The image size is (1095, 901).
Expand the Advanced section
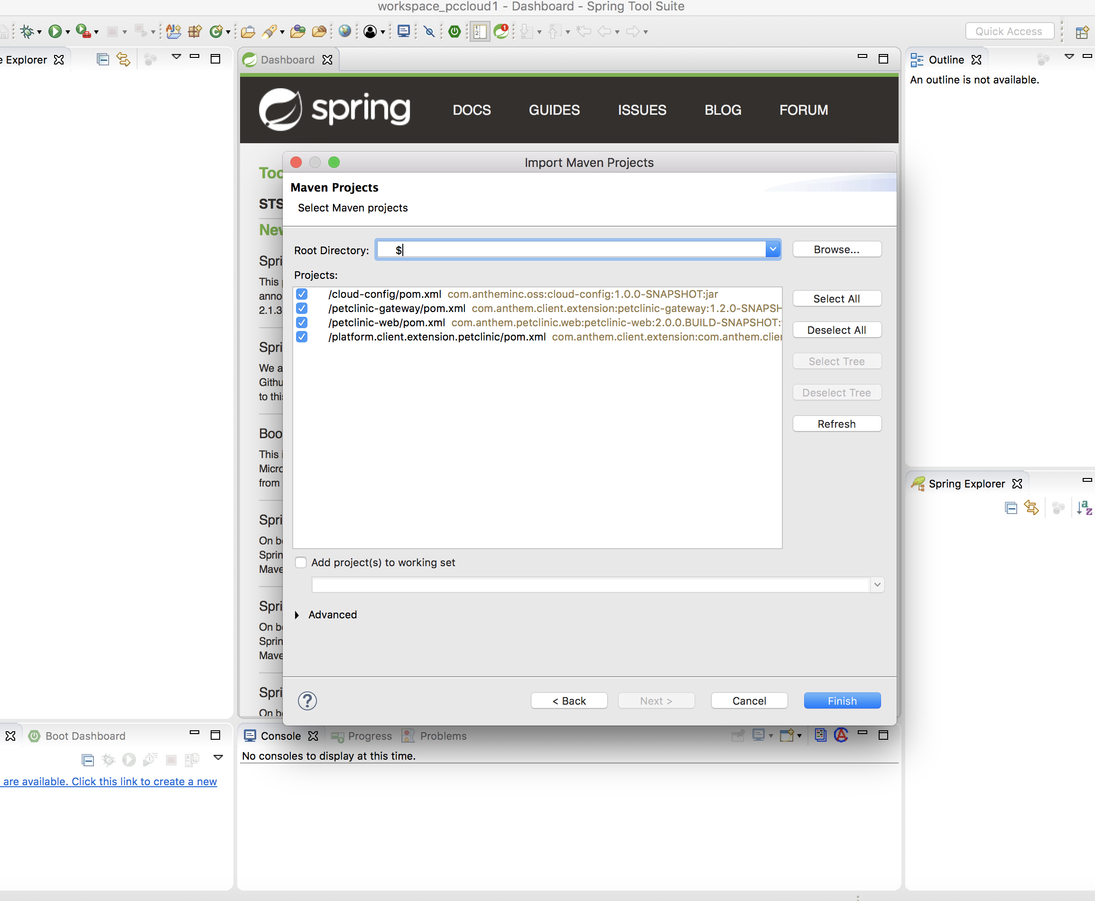coord(297,615)
